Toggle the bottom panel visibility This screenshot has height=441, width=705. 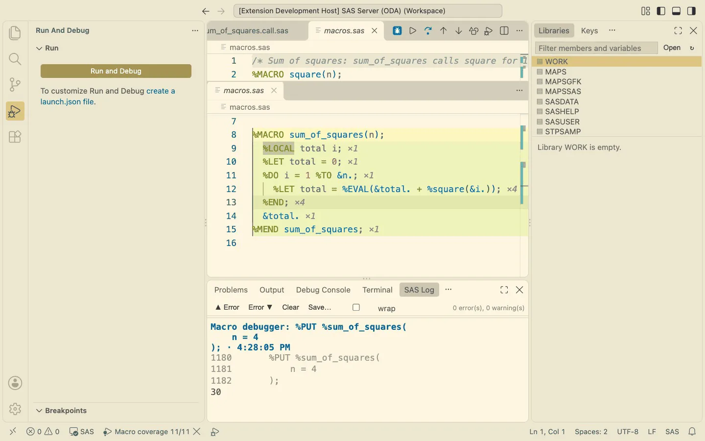pyautogui.click(x=676, y=11)
